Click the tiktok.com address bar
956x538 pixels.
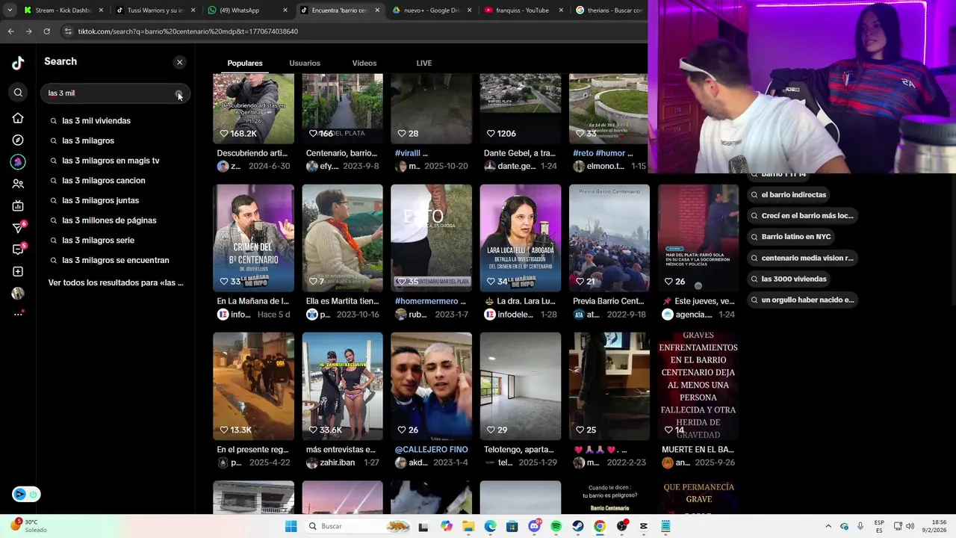point(351,31)
